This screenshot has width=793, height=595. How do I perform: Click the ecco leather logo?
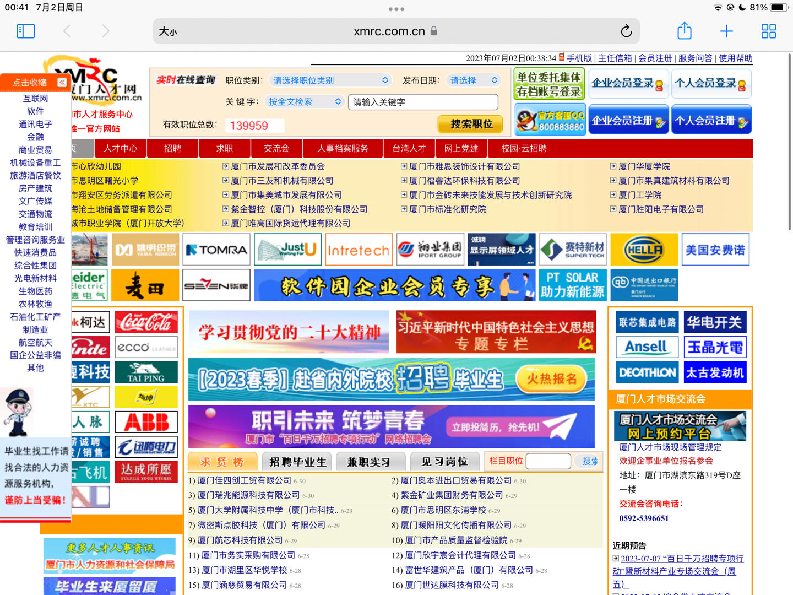(x=146, y=347)
